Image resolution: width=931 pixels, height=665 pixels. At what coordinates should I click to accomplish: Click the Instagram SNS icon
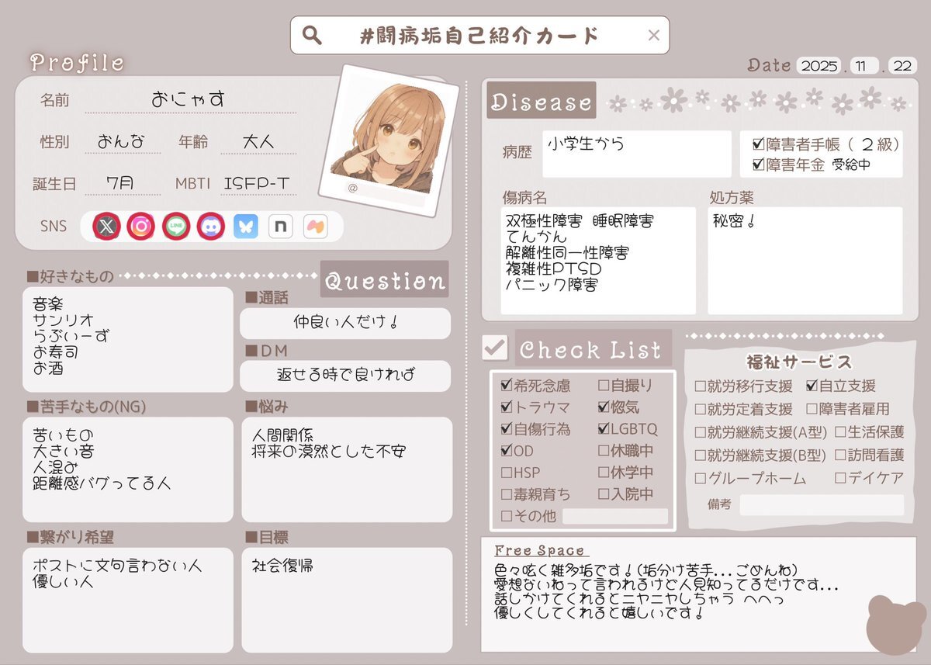[141, 227]
